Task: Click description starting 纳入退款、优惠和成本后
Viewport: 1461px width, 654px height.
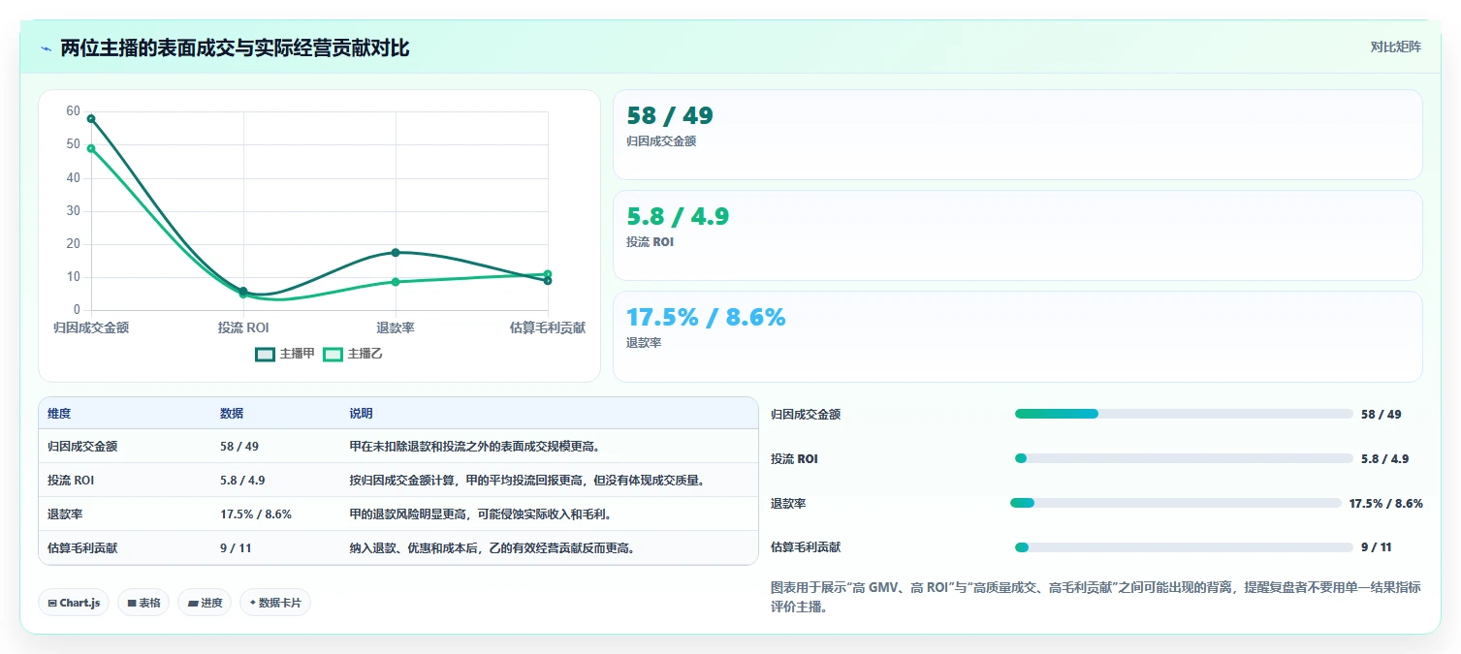Action: click(x=492, y=547)
